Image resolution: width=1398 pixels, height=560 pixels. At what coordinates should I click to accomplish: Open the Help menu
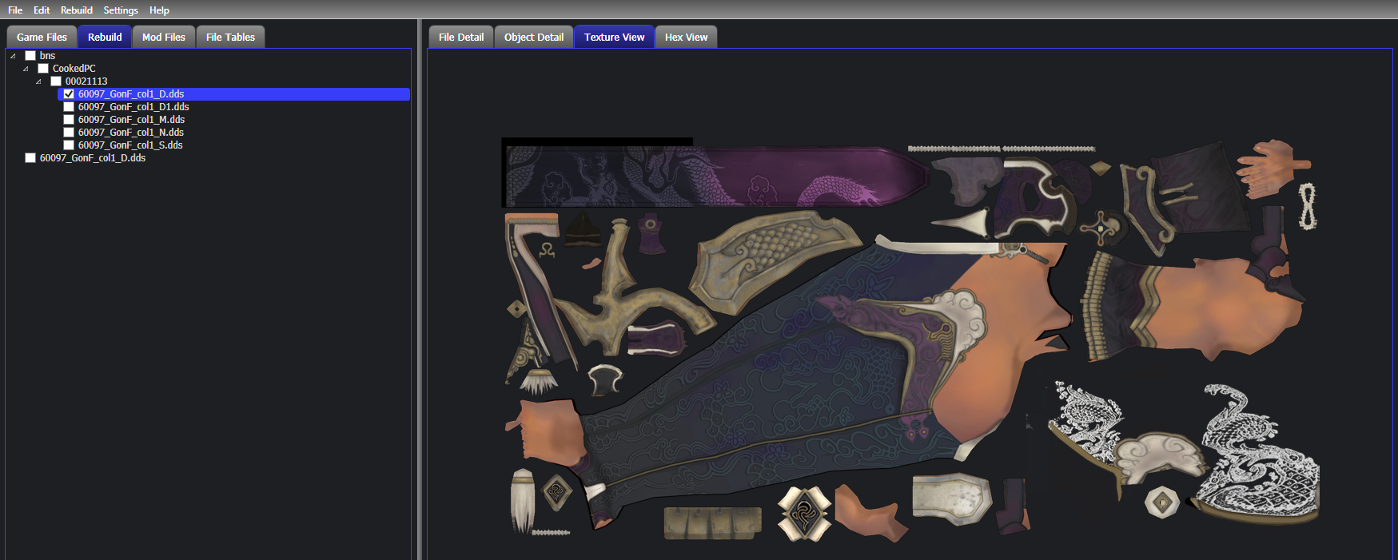pos(159,10)
